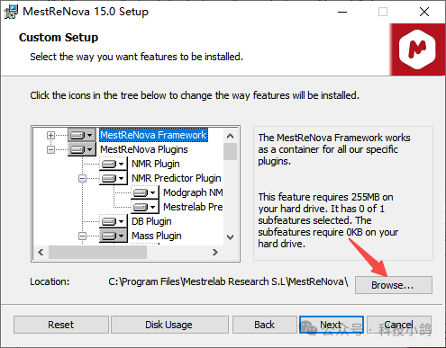The height and width of the screenshot is (348, 446).
Task: Close the Setup window
Action: click(x=424, y=12)
